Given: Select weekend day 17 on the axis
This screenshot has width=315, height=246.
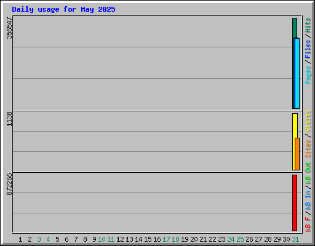Looking at the screenshot, I should (x=166, y=239).
